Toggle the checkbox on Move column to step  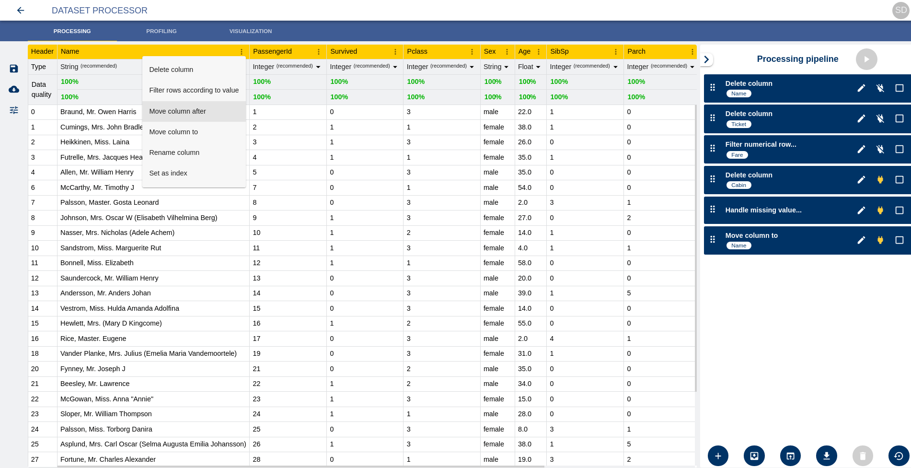pos(899,240)
